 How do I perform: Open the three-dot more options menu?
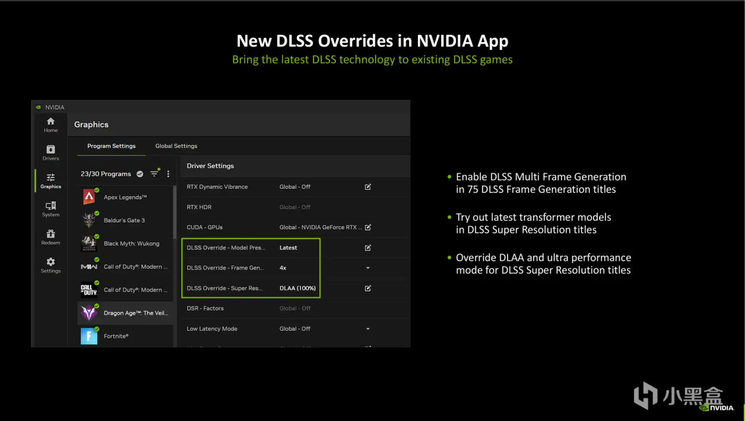pos(168,174)
